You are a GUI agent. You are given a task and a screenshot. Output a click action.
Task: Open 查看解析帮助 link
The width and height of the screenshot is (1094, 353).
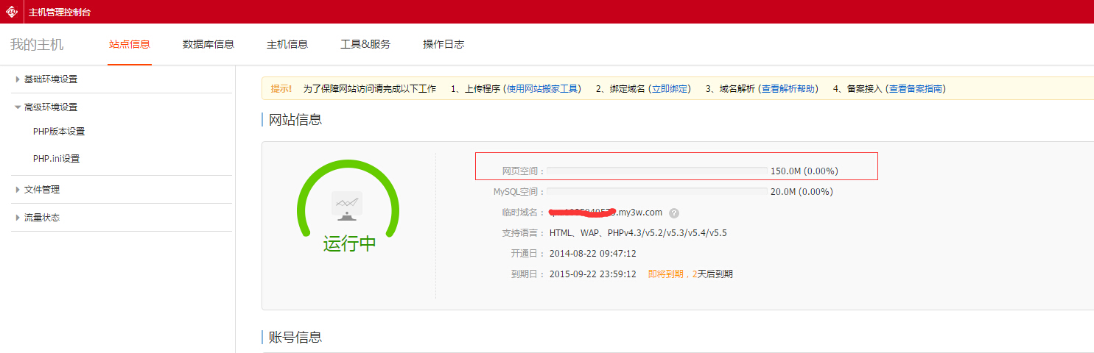788,89
